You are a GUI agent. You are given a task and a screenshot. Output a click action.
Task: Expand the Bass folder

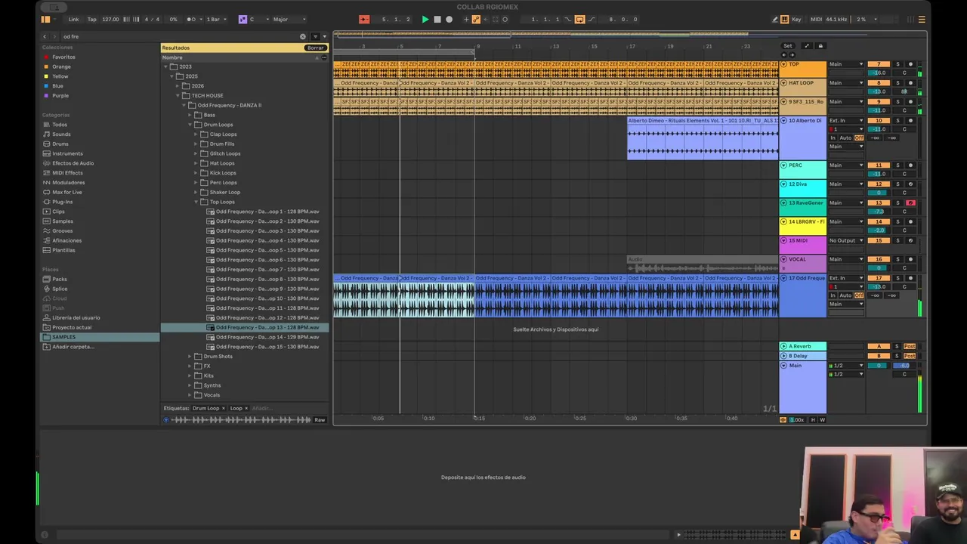[x=190, y=115]
